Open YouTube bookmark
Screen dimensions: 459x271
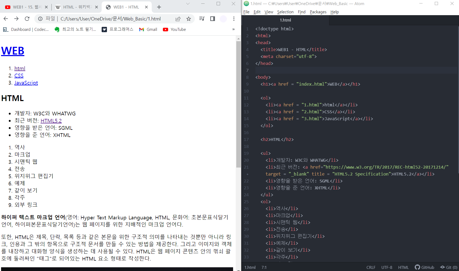point(175,30)
